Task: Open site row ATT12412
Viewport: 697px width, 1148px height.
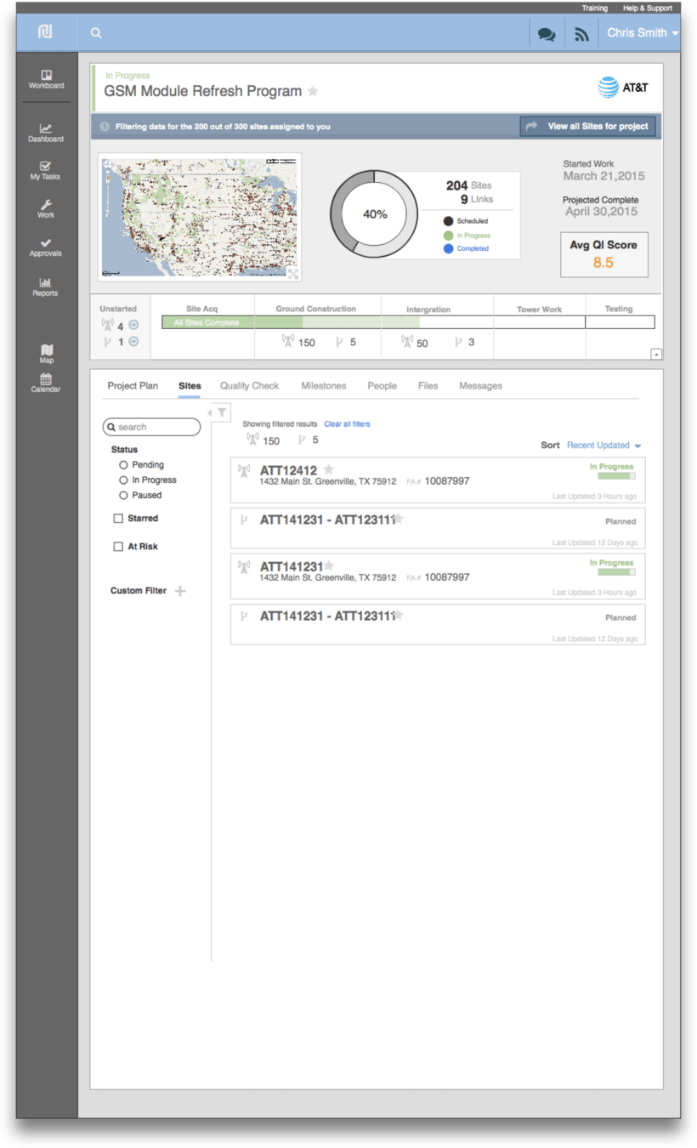Action: tap(438, 480)
